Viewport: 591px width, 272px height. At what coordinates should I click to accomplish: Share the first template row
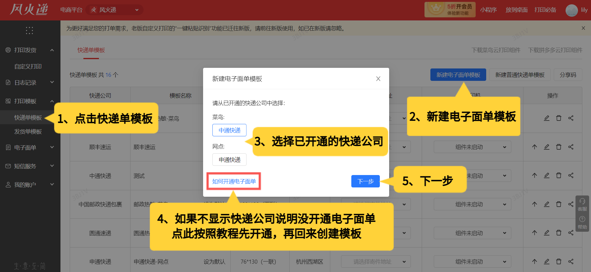click(x=571, y=118)
